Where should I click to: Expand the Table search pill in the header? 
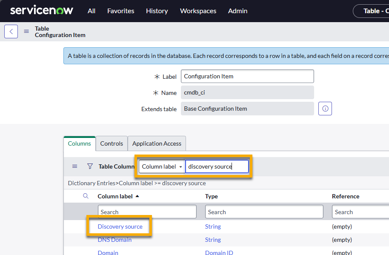point(375,11)
